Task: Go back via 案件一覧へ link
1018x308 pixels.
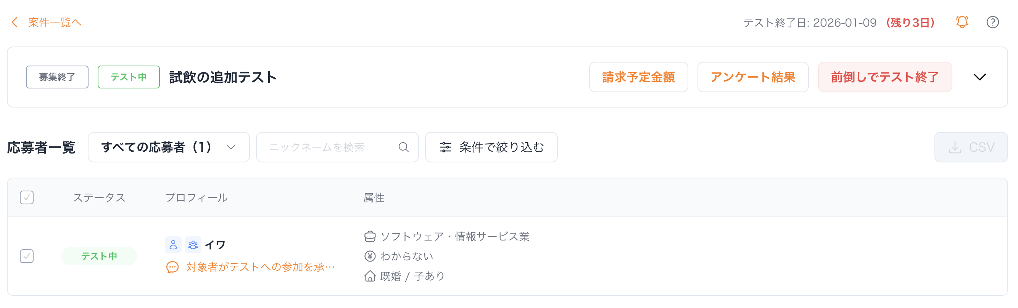Action: coord(55,22)
